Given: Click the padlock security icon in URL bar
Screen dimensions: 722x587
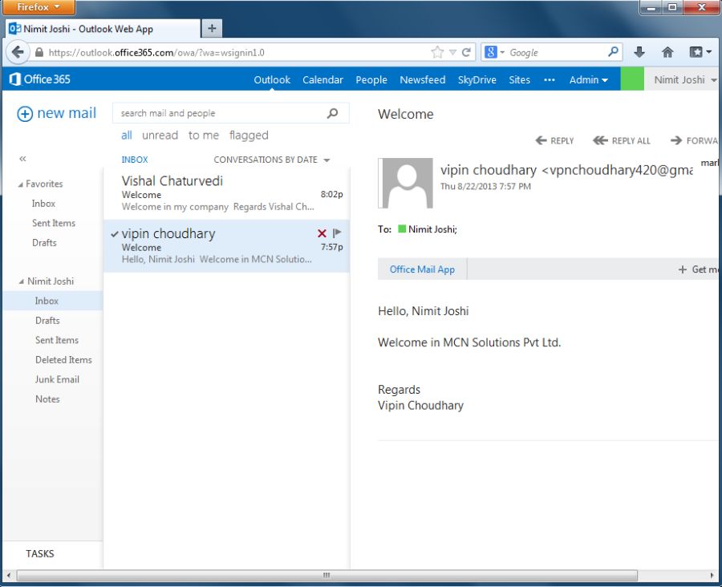Looking at the screenshot, I should coord(39,52).
